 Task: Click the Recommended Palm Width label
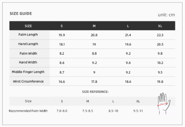click(28, 111)
